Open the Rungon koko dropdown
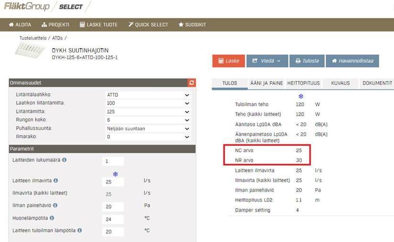This screenshot has height=242, width=394. click(148, 120)
